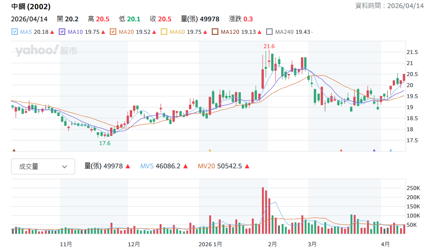Click the orange triangle marker in March
This screenshot has width=432, height=251.
pyautogui.click(x=341, y=150)
